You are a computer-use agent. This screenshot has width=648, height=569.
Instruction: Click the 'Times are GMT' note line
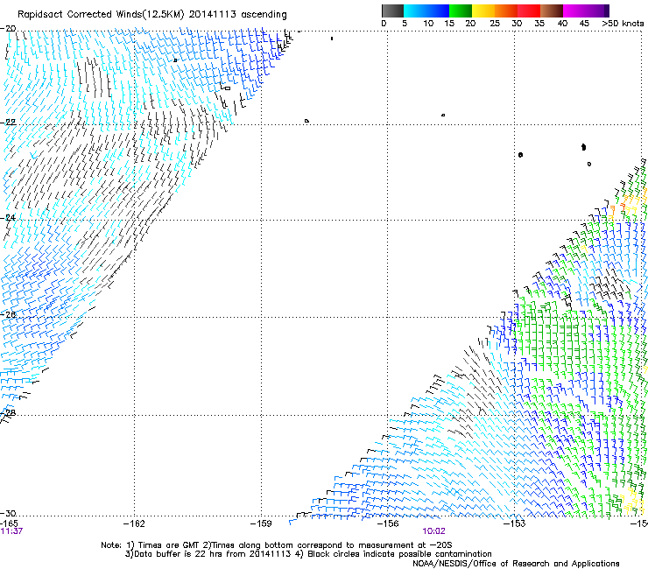(277, 545)
